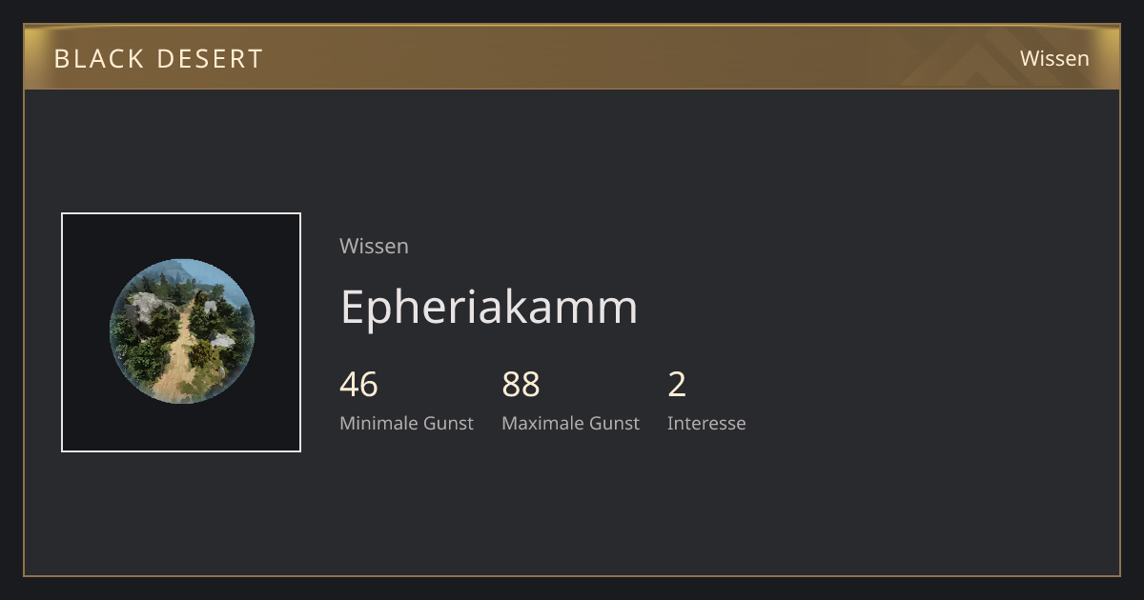
Task: Click the minimum favor value 46
Action: point(358,385)
